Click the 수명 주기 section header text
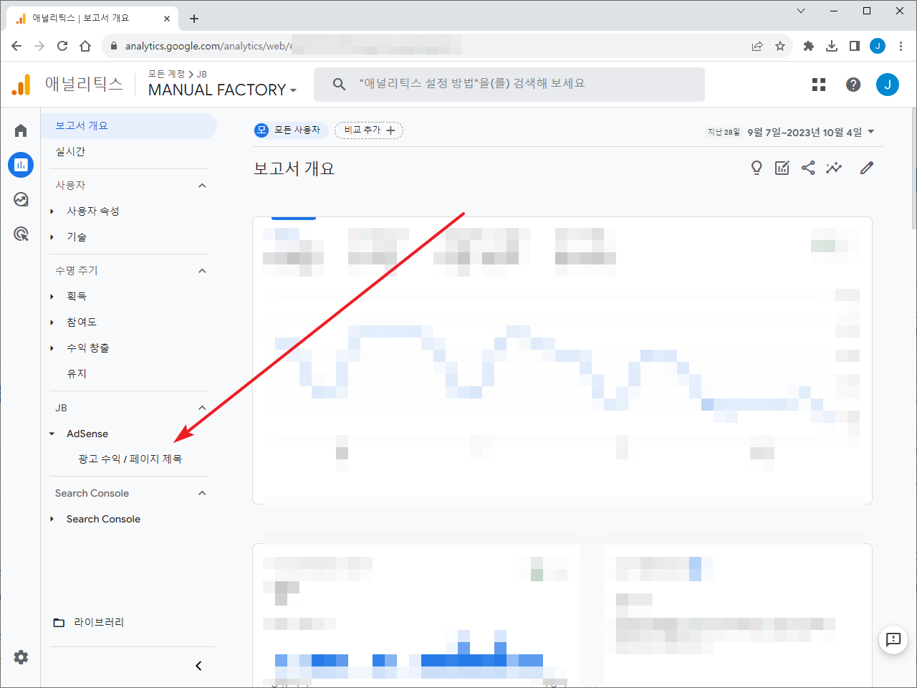917x688 pixels. (77, 271)
